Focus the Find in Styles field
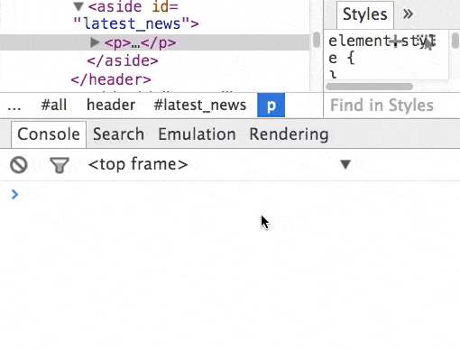 pos(391,106)
